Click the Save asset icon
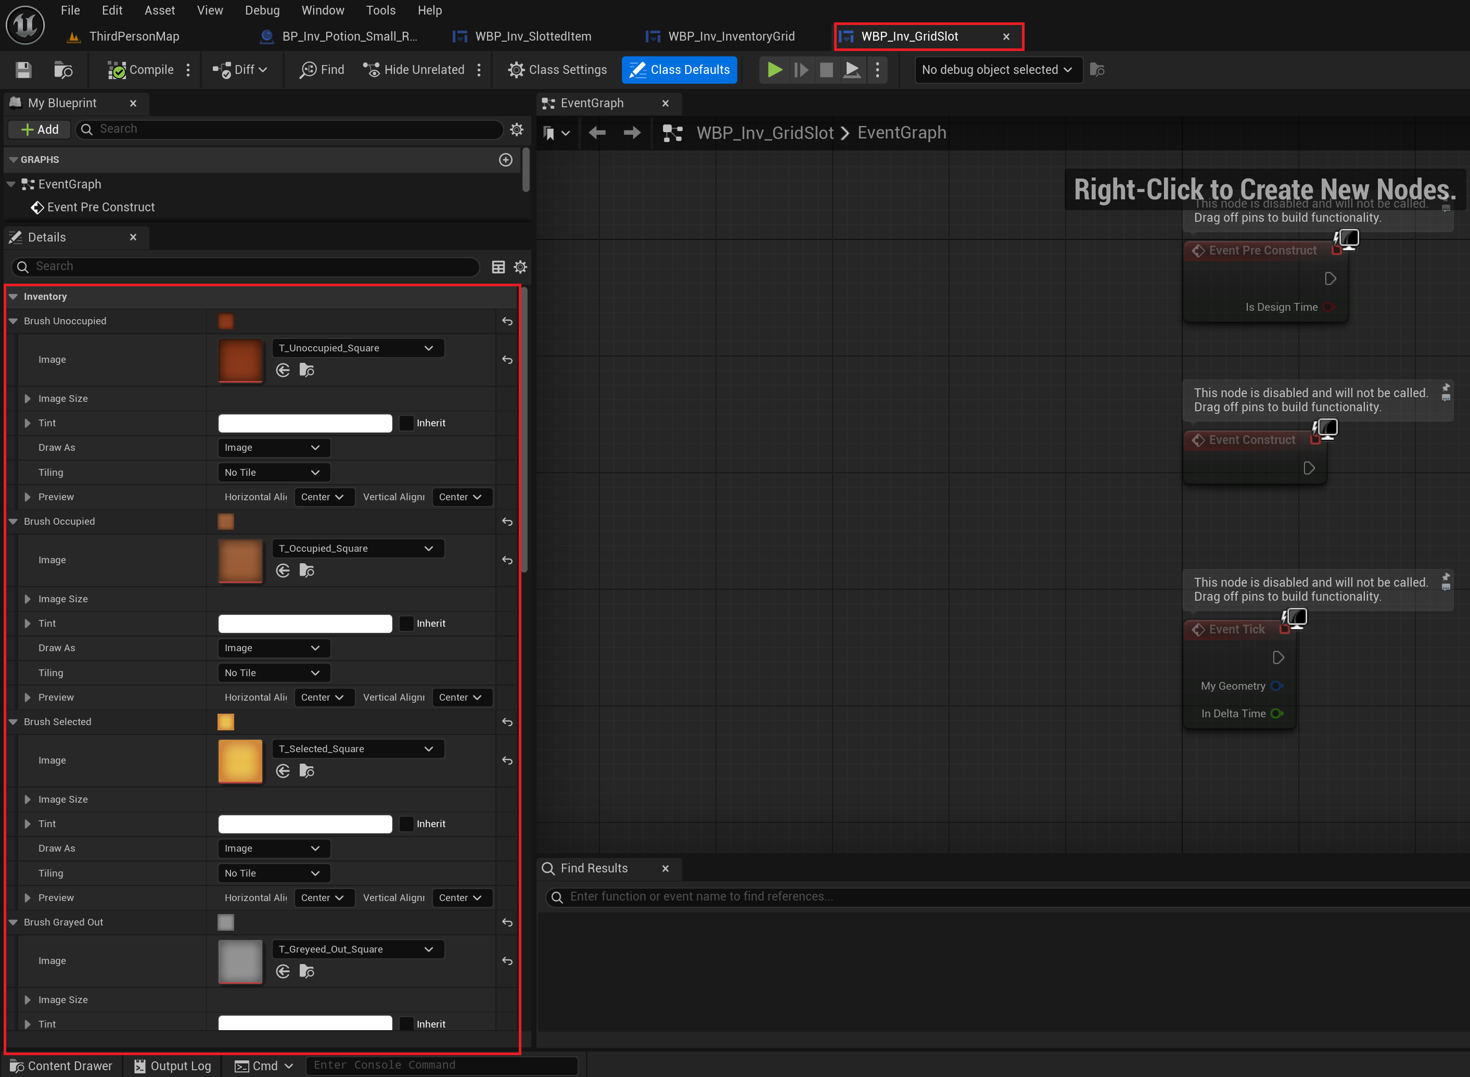 23,70
